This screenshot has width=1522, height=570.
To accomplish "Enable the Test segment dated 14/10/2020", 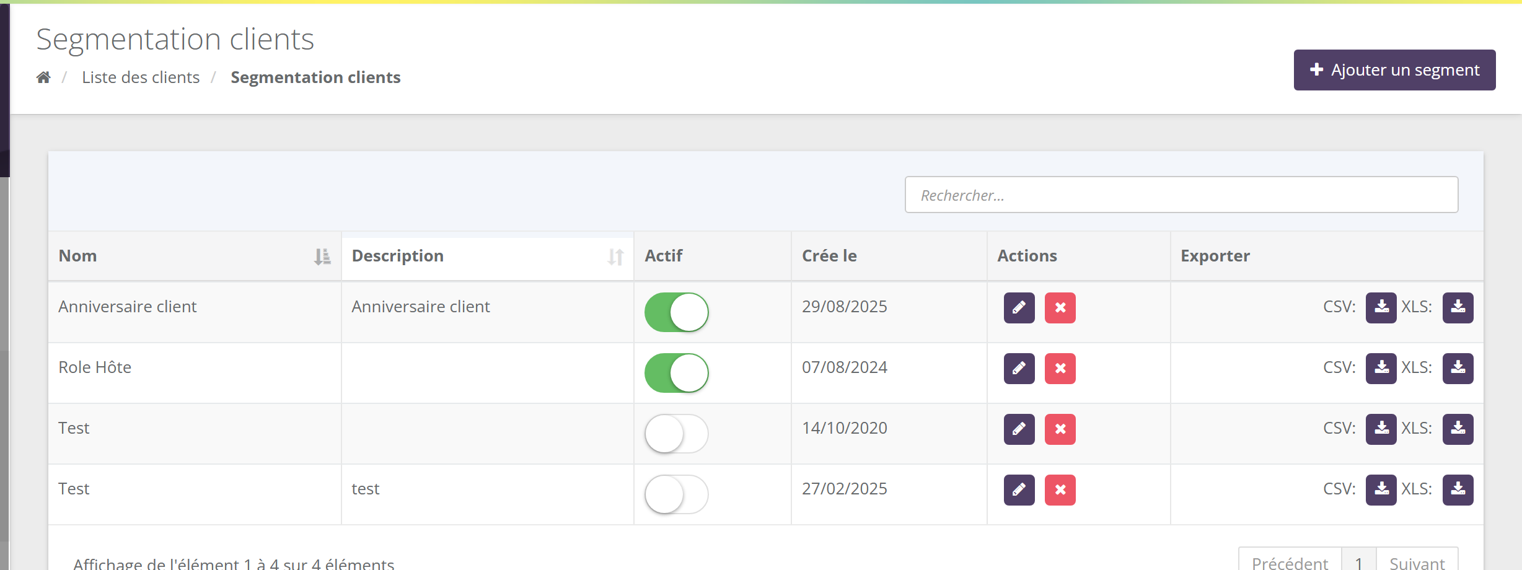I will pyautogui.click(x=677, y=434).
